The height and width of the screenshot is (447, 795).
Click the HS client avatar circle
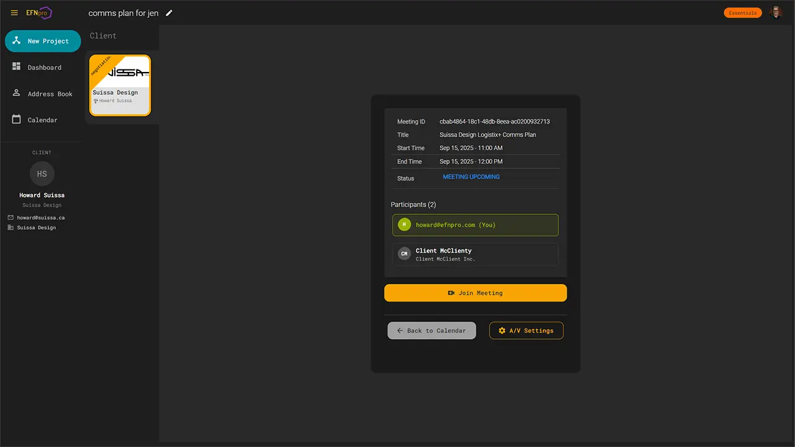pos(42,174)
